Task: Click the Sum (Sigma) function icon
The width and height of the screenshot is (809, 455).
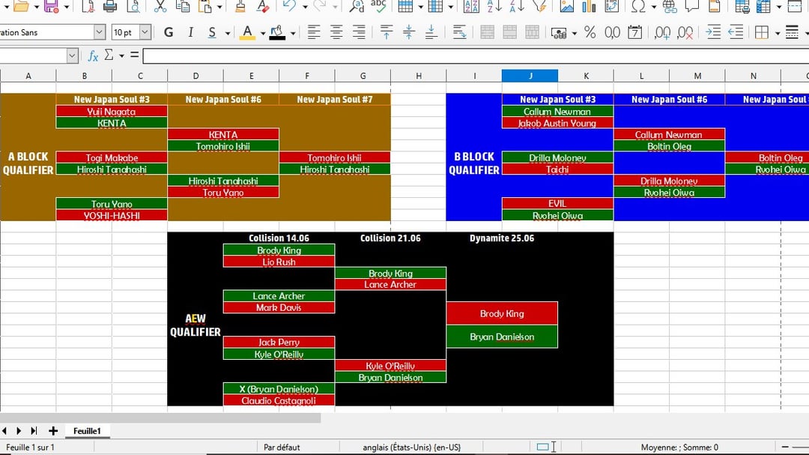Action: pyautogui.click(x=109, y=55)
